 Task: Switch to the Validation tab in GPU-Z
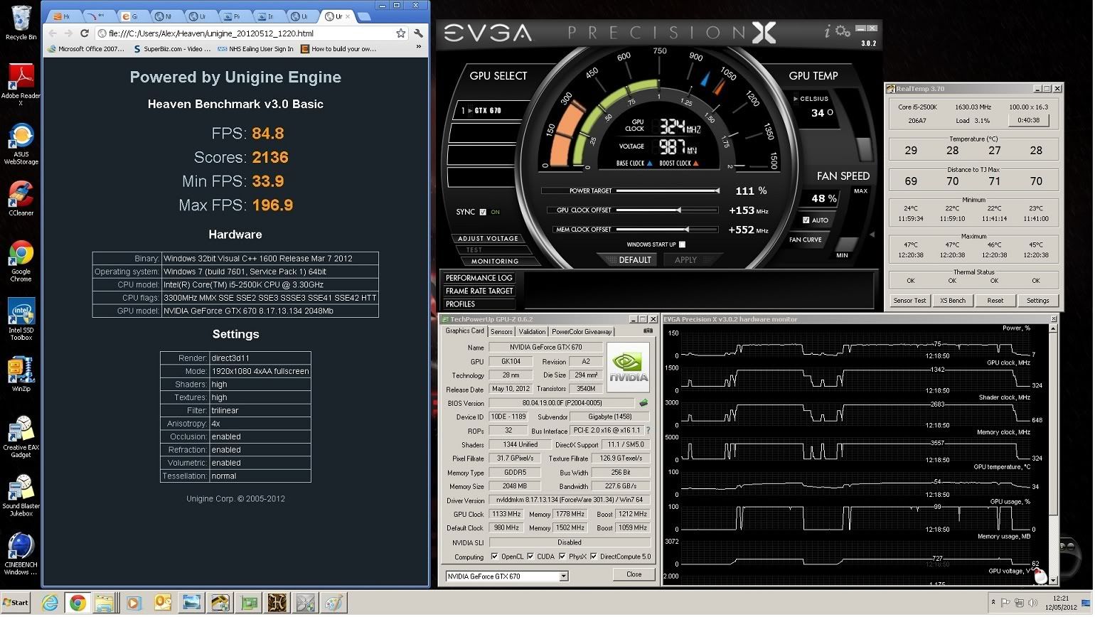tap(532, 332)
